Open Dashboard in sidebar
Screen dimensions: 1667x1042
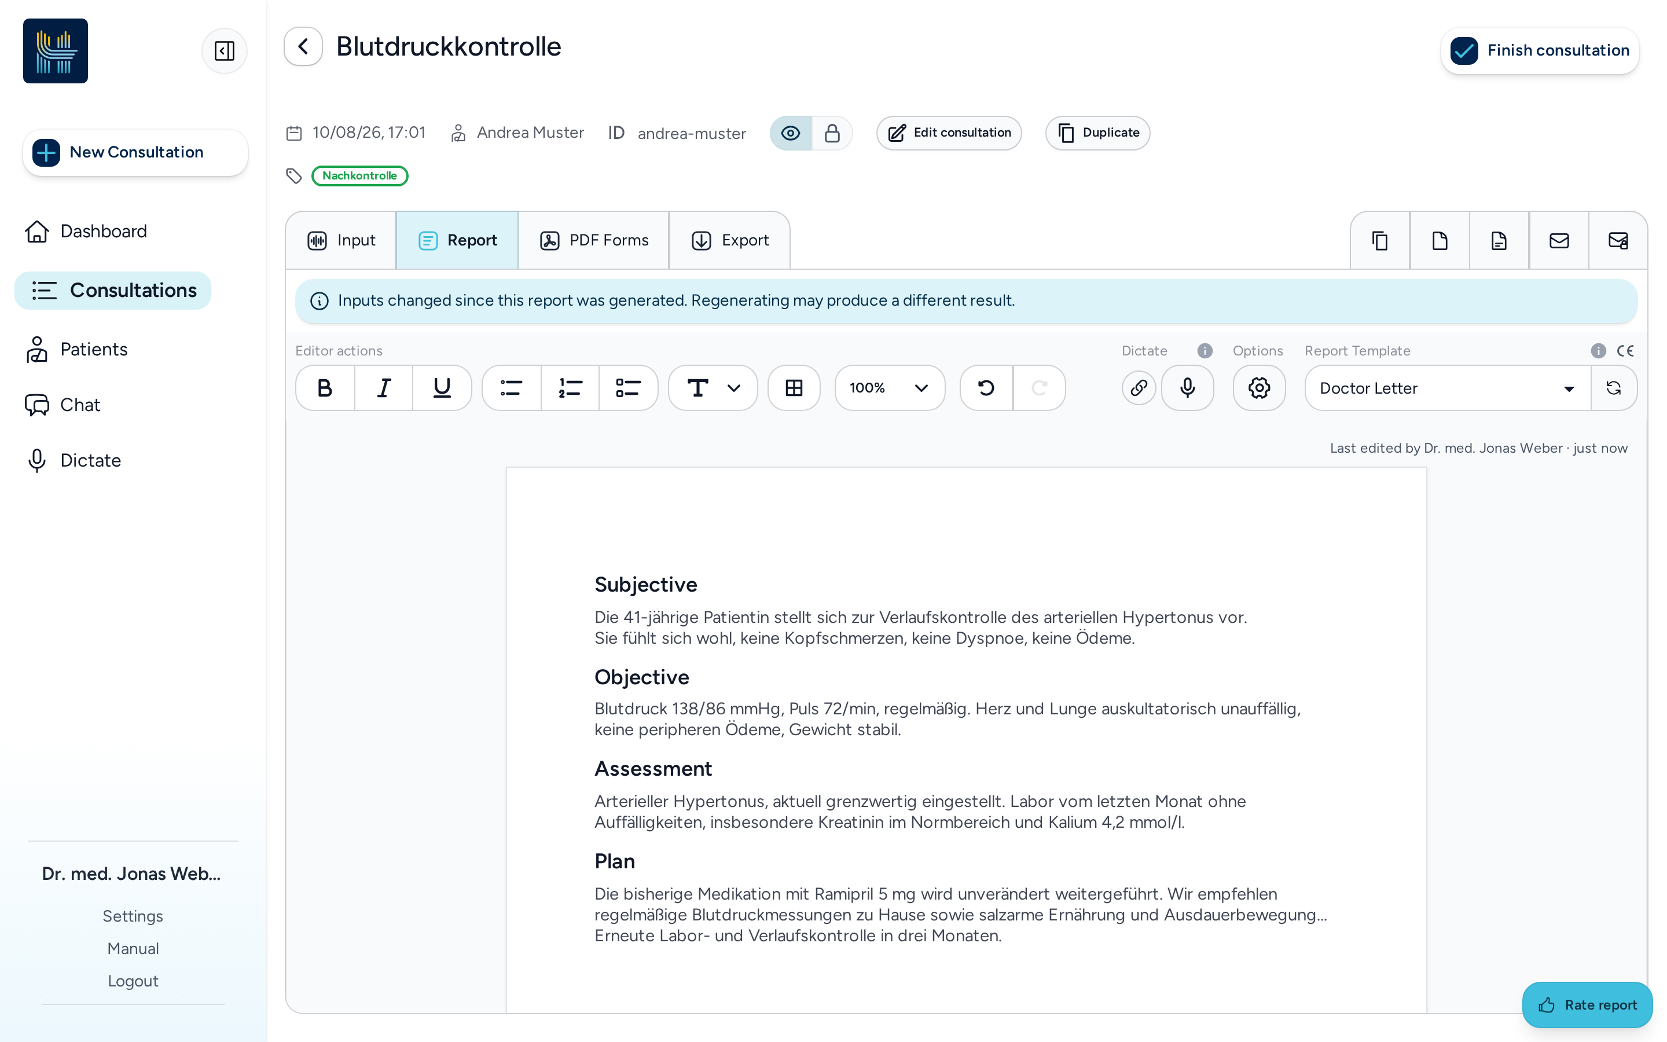[86, 232]
